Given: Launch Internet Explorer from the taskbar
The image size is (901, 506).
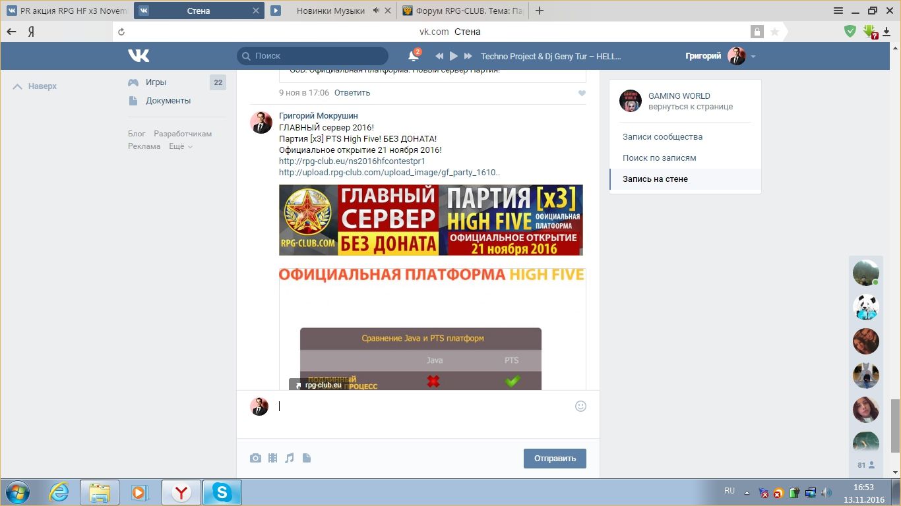Looking at the screenshot, I should coord(60,492).
